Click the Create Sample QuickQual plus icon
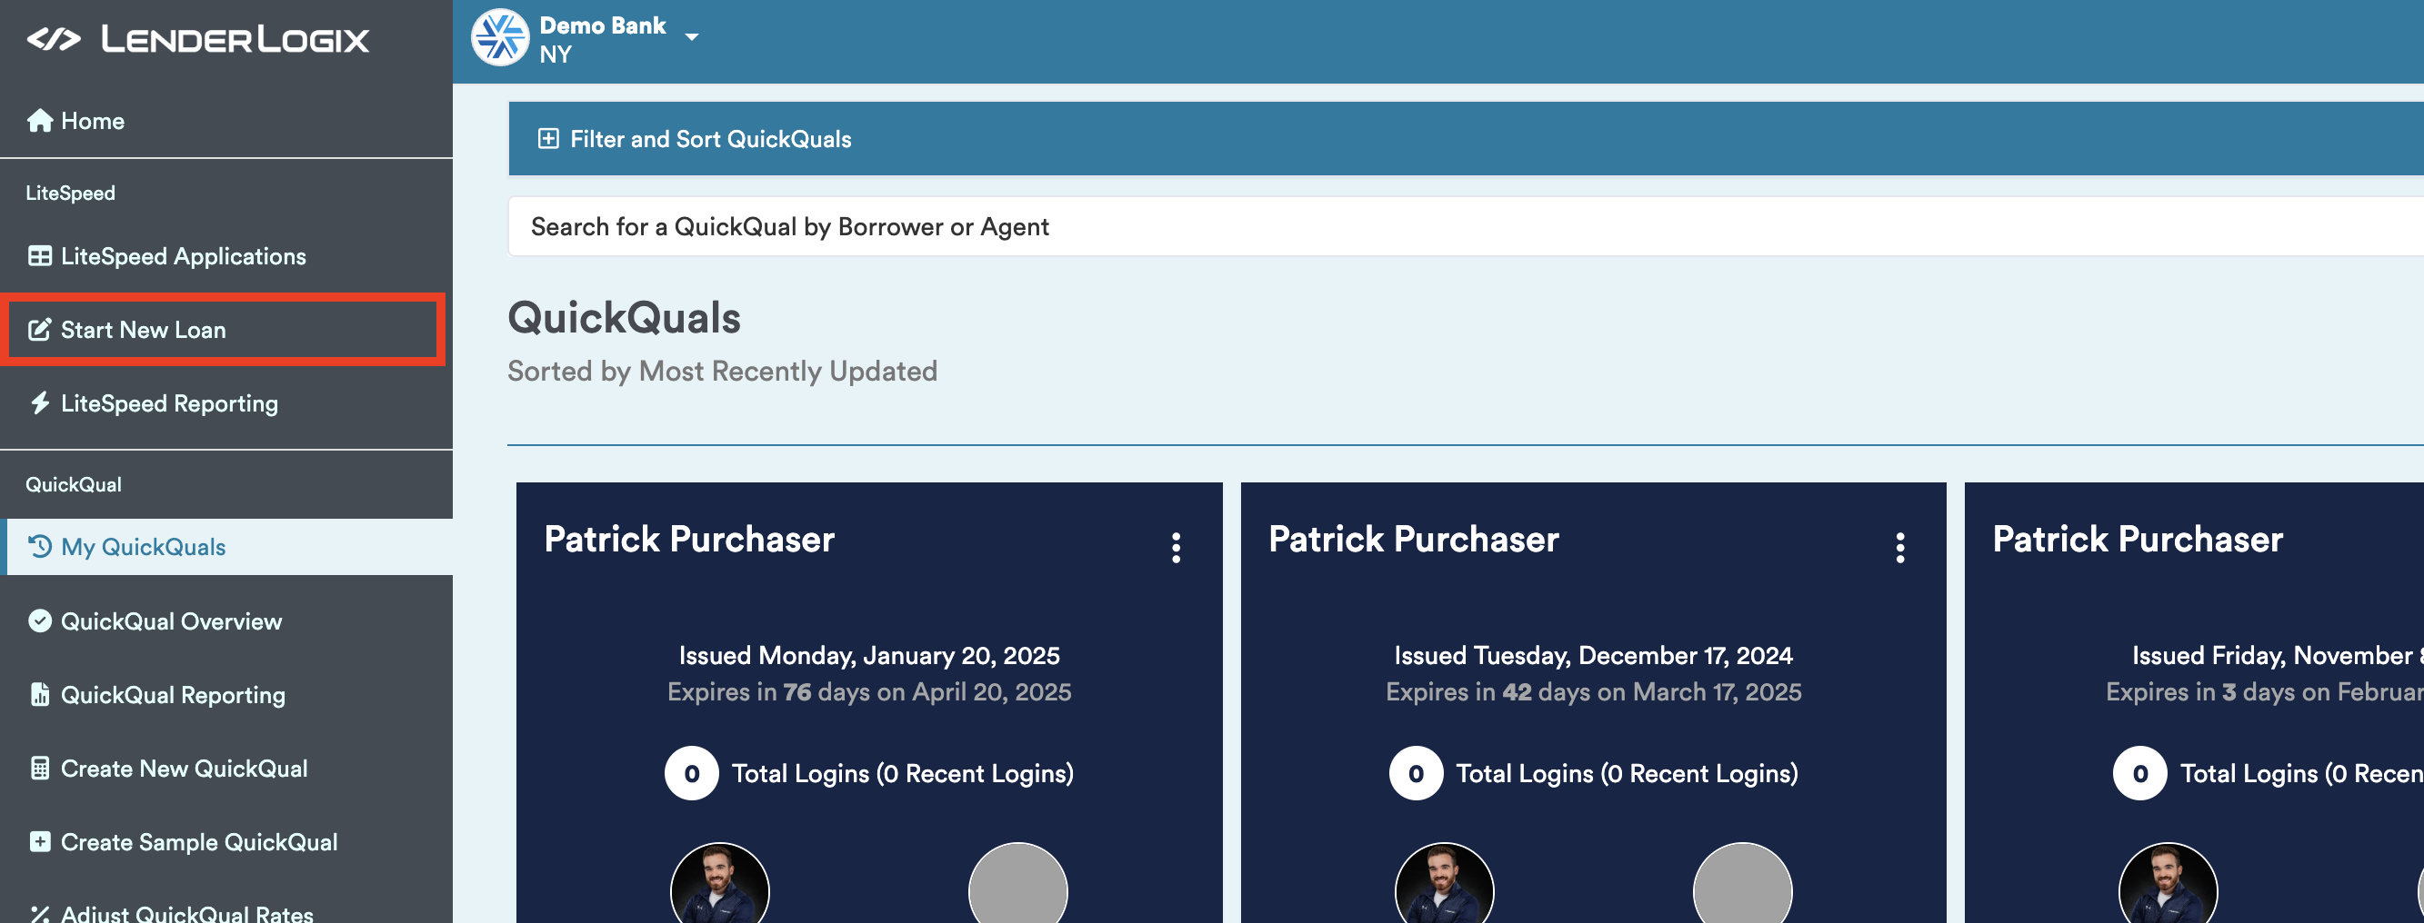 point(39,842)
